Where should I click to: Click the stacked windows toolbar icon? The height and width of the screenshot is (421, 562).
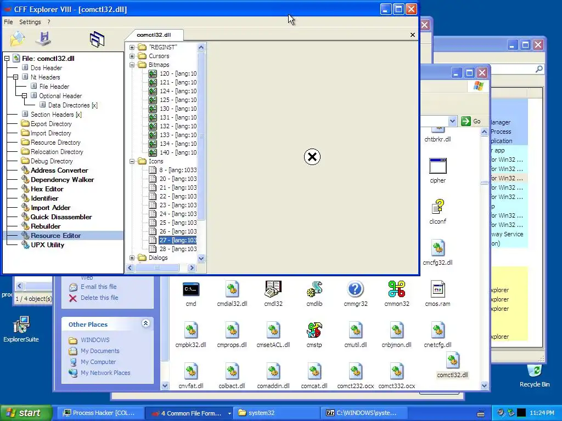click(97, 39)
